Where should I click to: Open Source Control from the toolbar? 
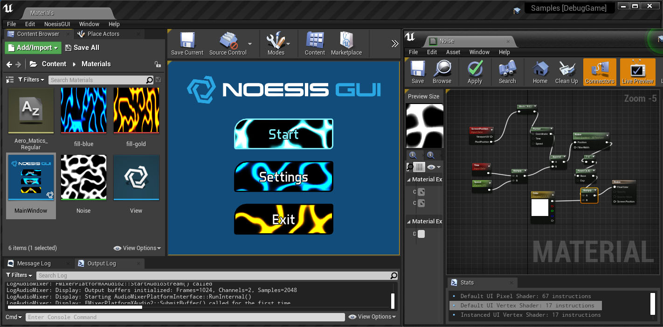228,41
